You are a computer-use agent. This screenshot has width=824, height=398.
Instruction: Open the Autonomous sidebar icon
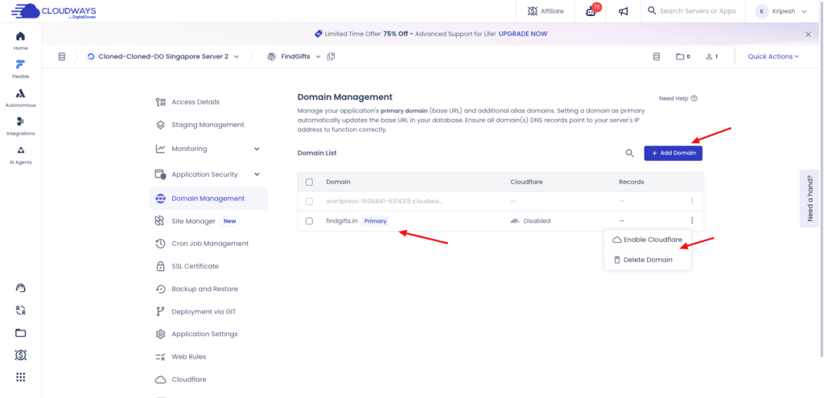click(x=20, y=97)
